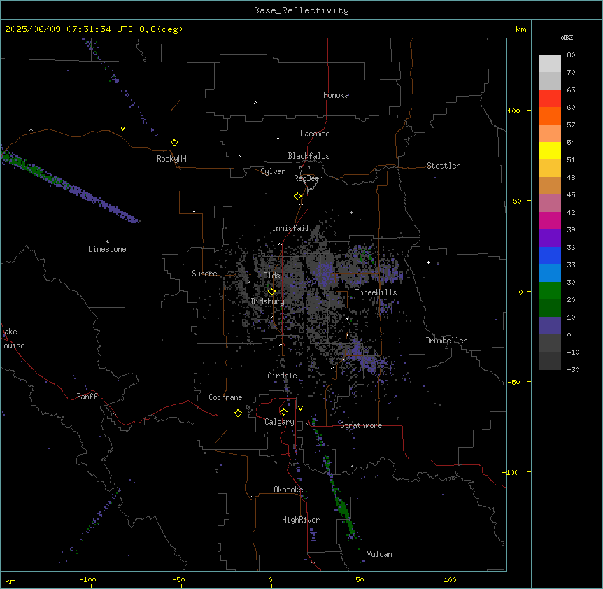Viewport: 603px width, 589px height.
Task: Click the Louise label at the map's left edge
Action: coord(13,346)
